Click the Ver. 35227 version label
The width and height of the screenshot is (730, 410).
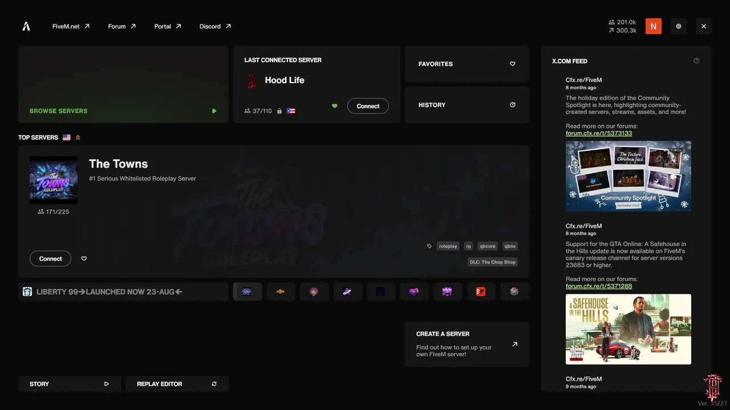[712, 403]
